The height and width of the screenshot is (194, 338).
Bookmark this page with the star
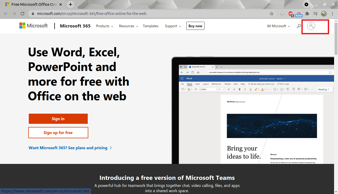[x=272, y=14]
